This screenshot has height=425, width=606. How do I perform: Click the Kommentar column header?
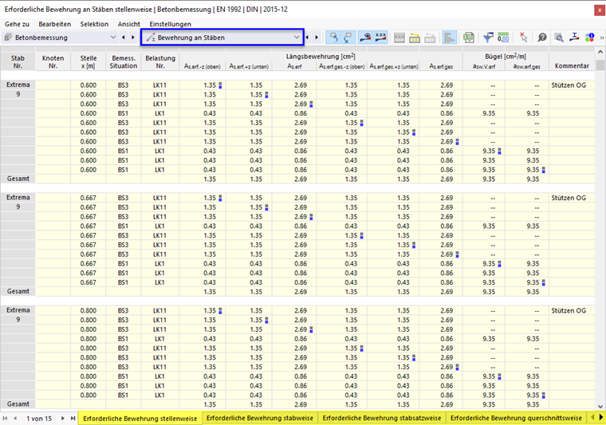tap(571, 67)
